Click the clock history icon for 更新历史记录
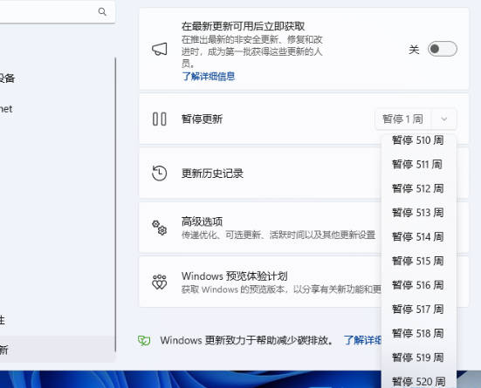This screenshot has height=388, width=481. click(160, 174)
